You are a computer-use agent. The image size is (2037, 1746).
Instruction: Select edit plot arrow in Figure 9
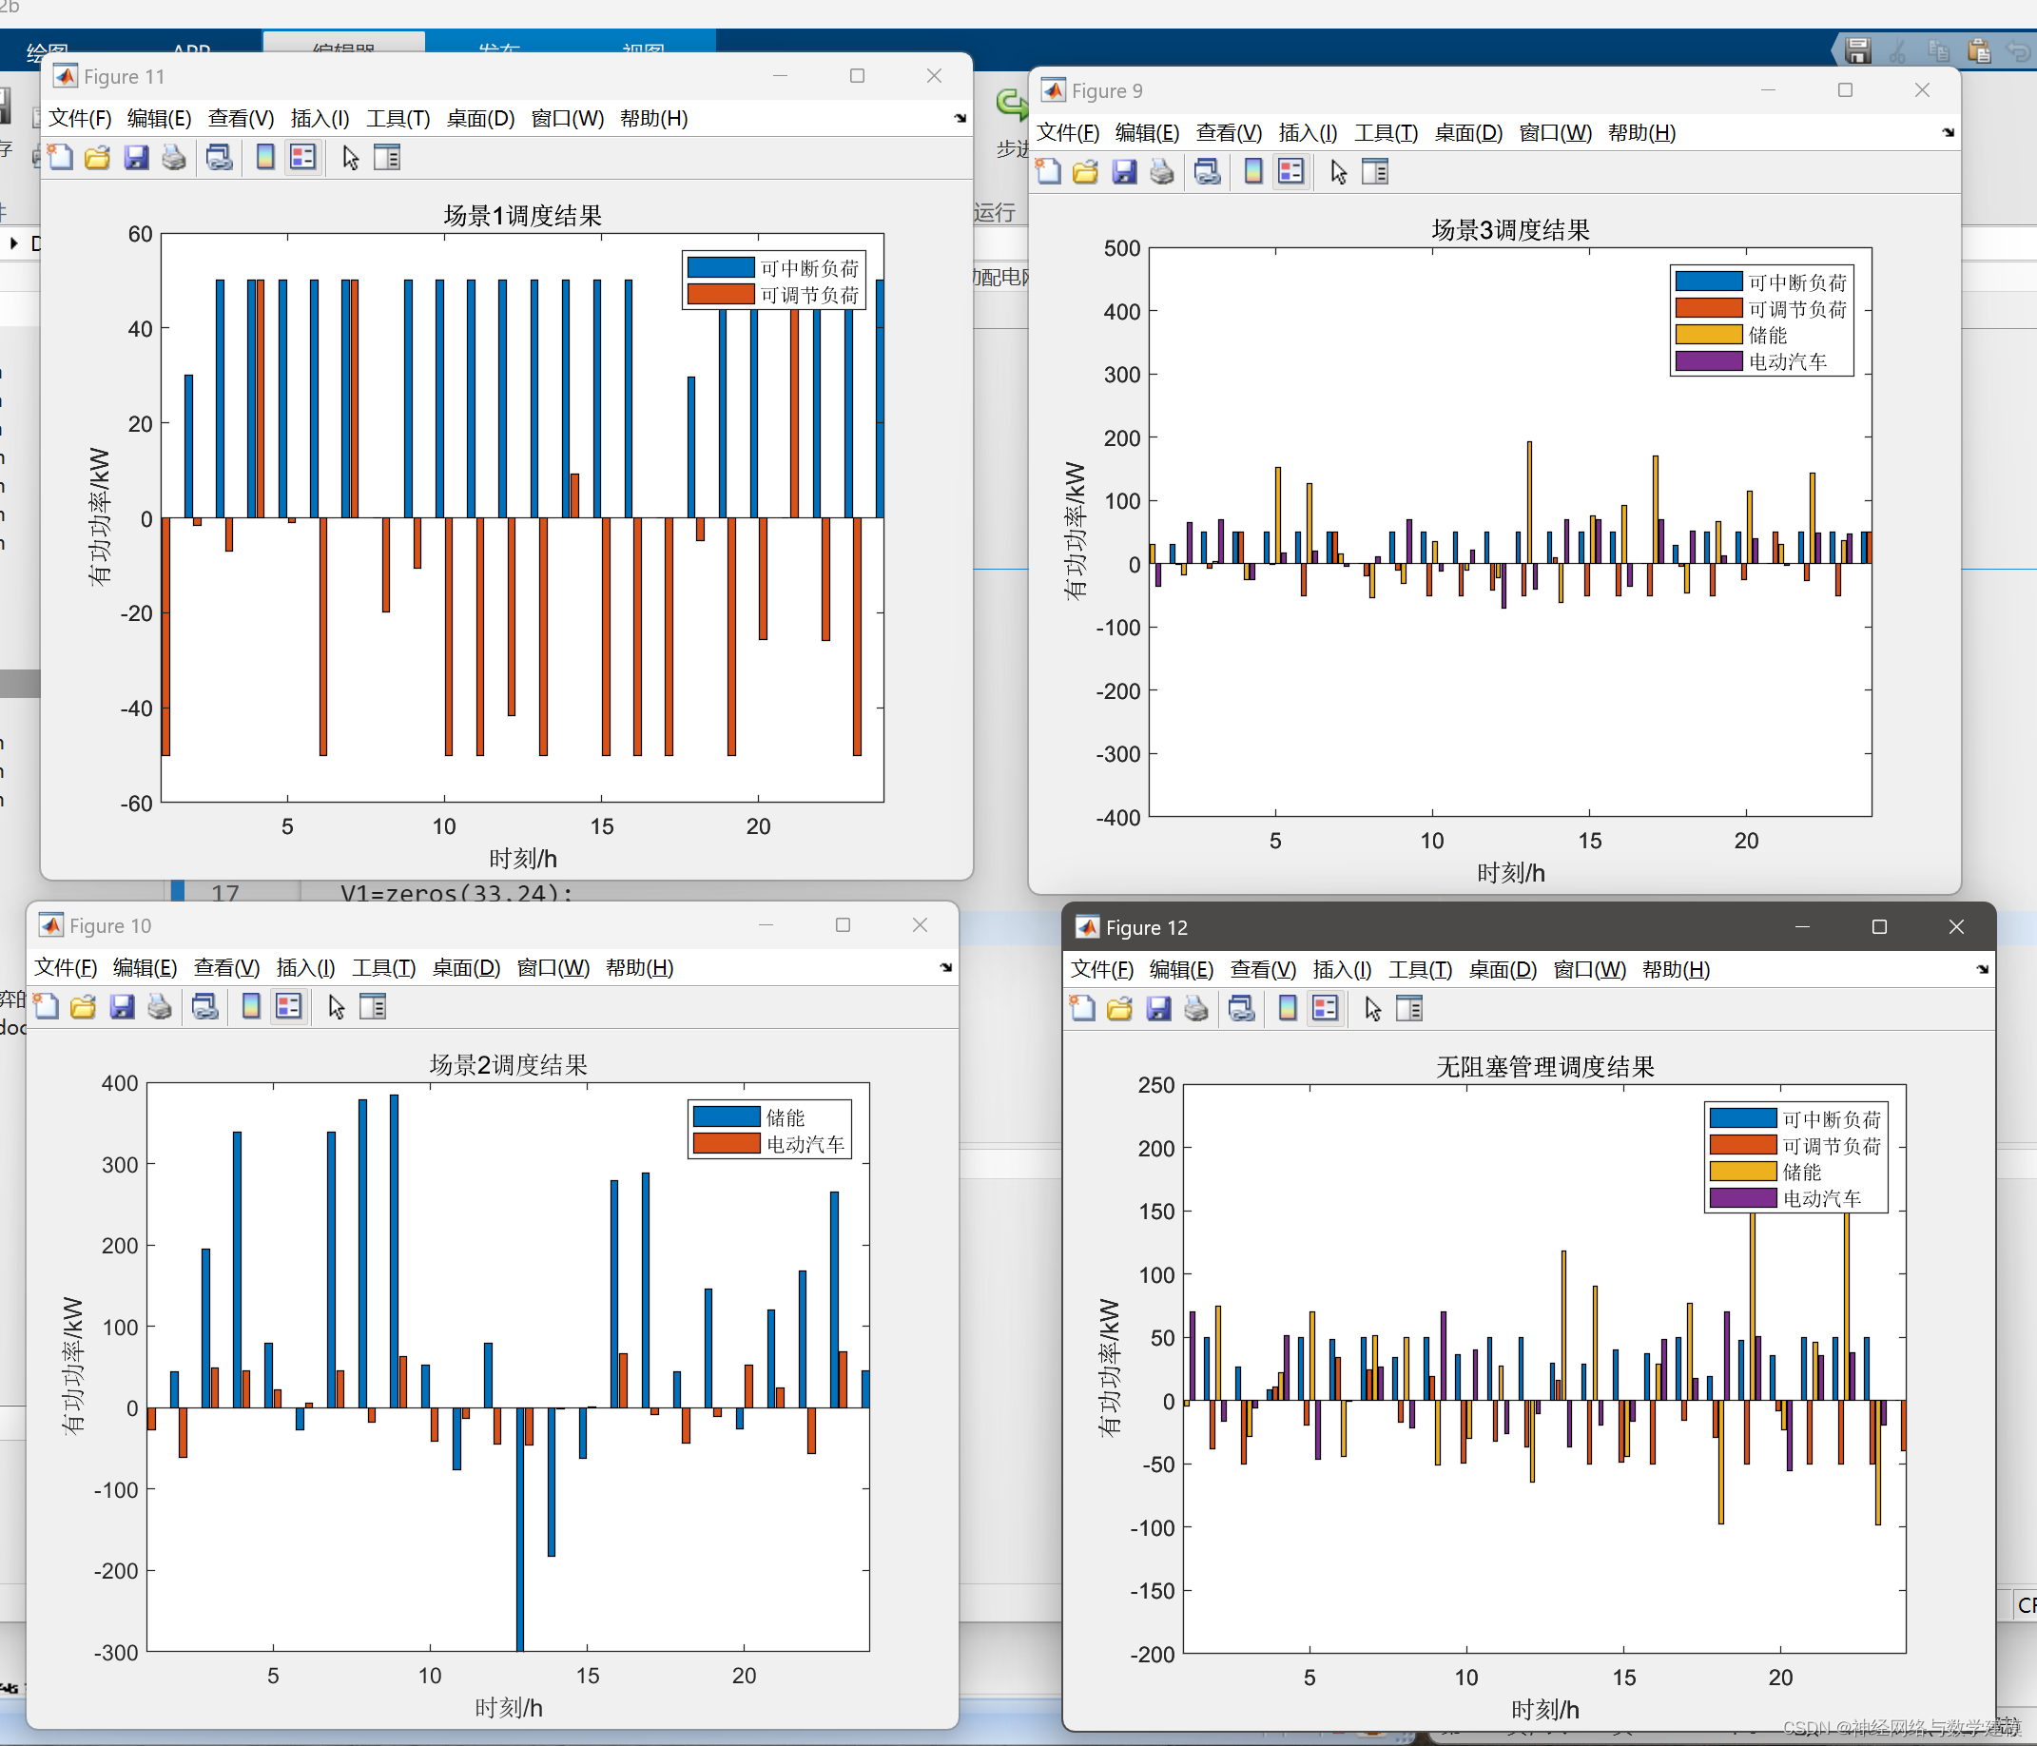click(1338, 172)
